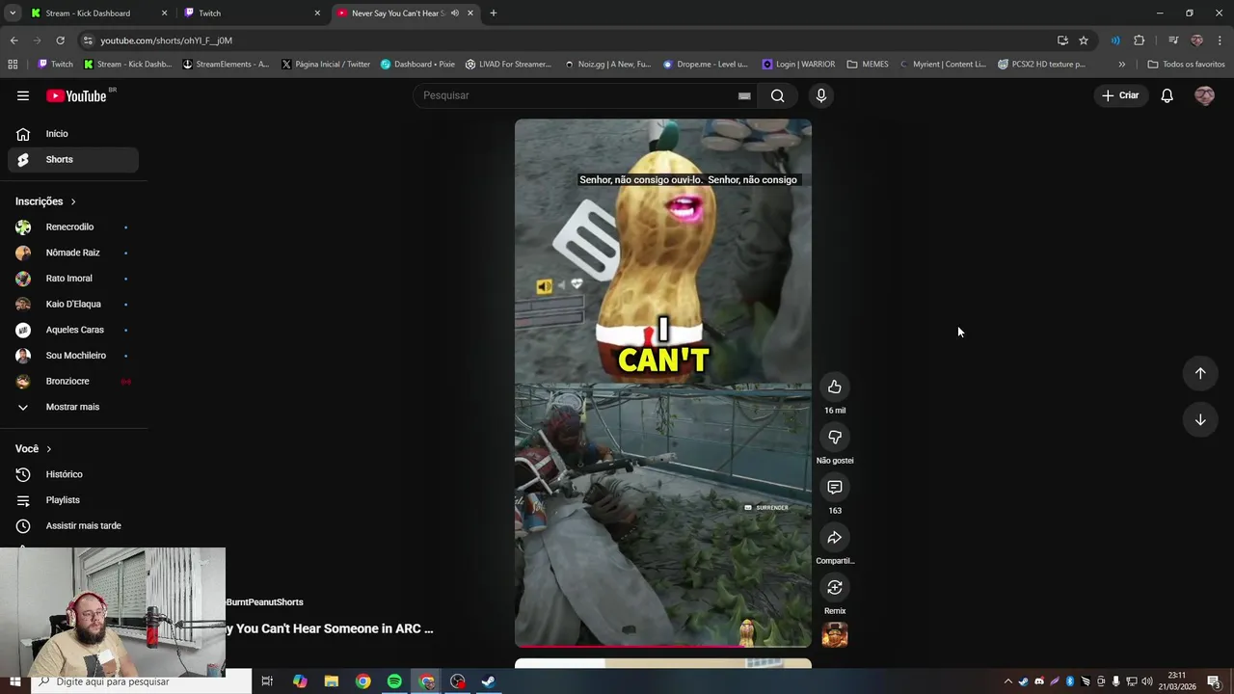The width and height of the screenshot is (1234, 694).
Task: Click the Criar create button
Action: pyautogui.click(x=1120, y=95)
